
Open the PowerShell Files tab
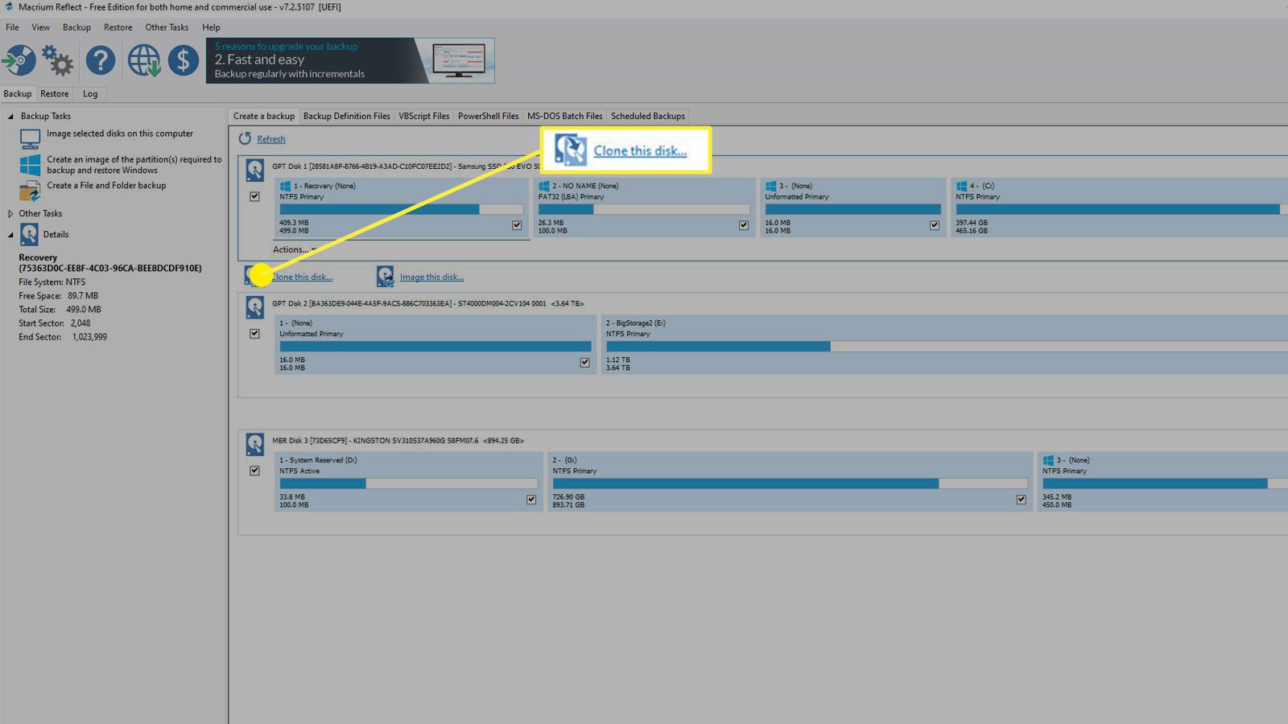point(489,117)
